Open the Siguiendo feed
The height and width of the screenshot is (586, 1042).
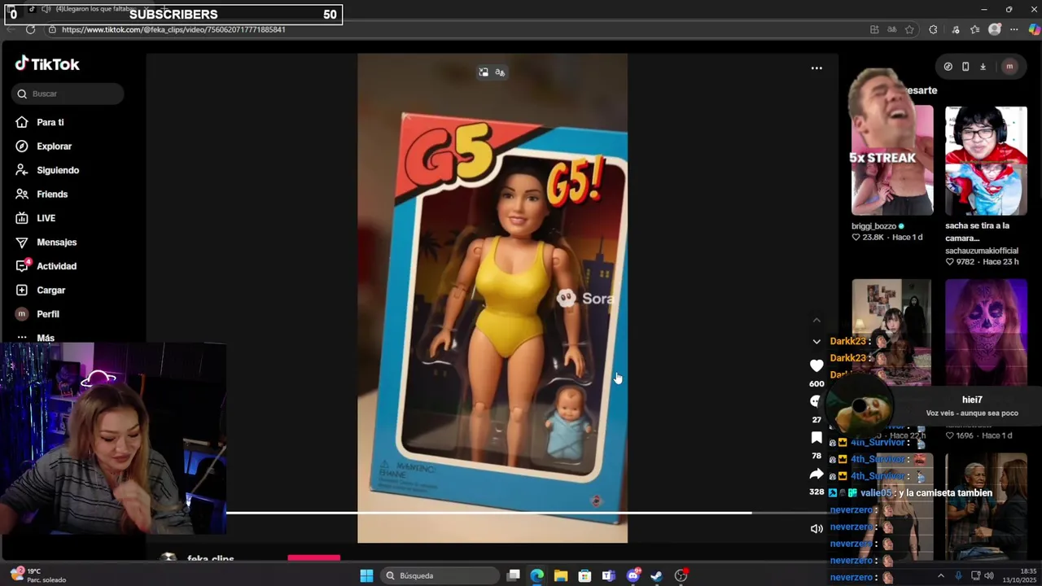coord(58,170)
